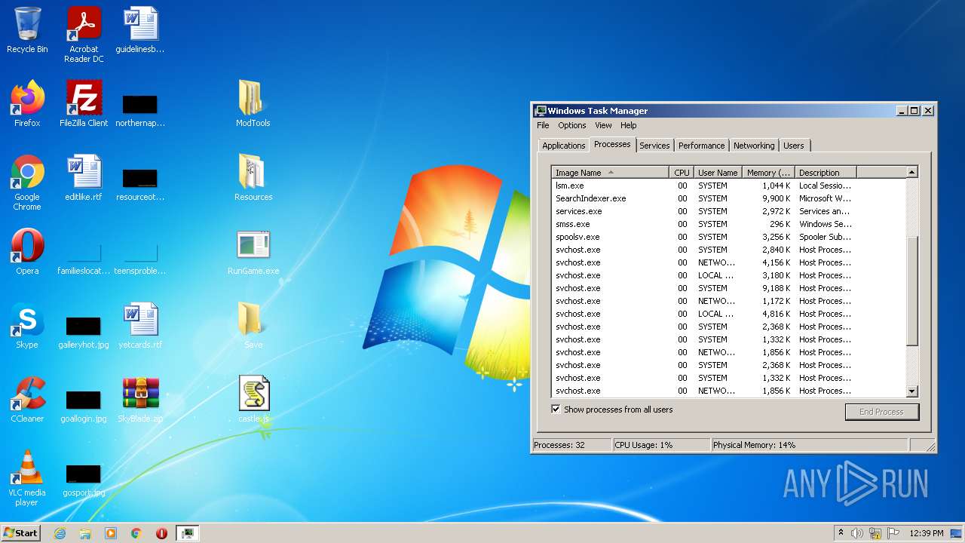Image resolution: width=965 pixels, height=543 pixels.
Task: Open the Start menu
Action: point(20,533)
